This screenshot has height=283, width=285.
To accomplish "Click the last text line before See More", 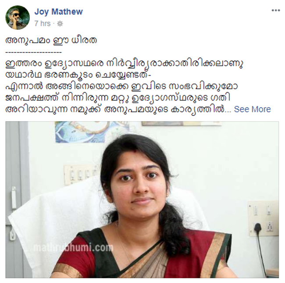I will point(118,109).
